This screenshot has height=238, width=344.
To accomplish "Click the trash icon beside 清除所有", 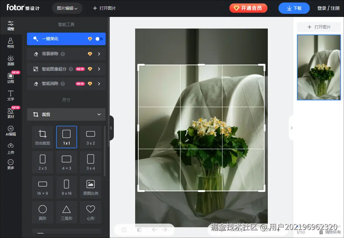I will [x=321, y=232].
